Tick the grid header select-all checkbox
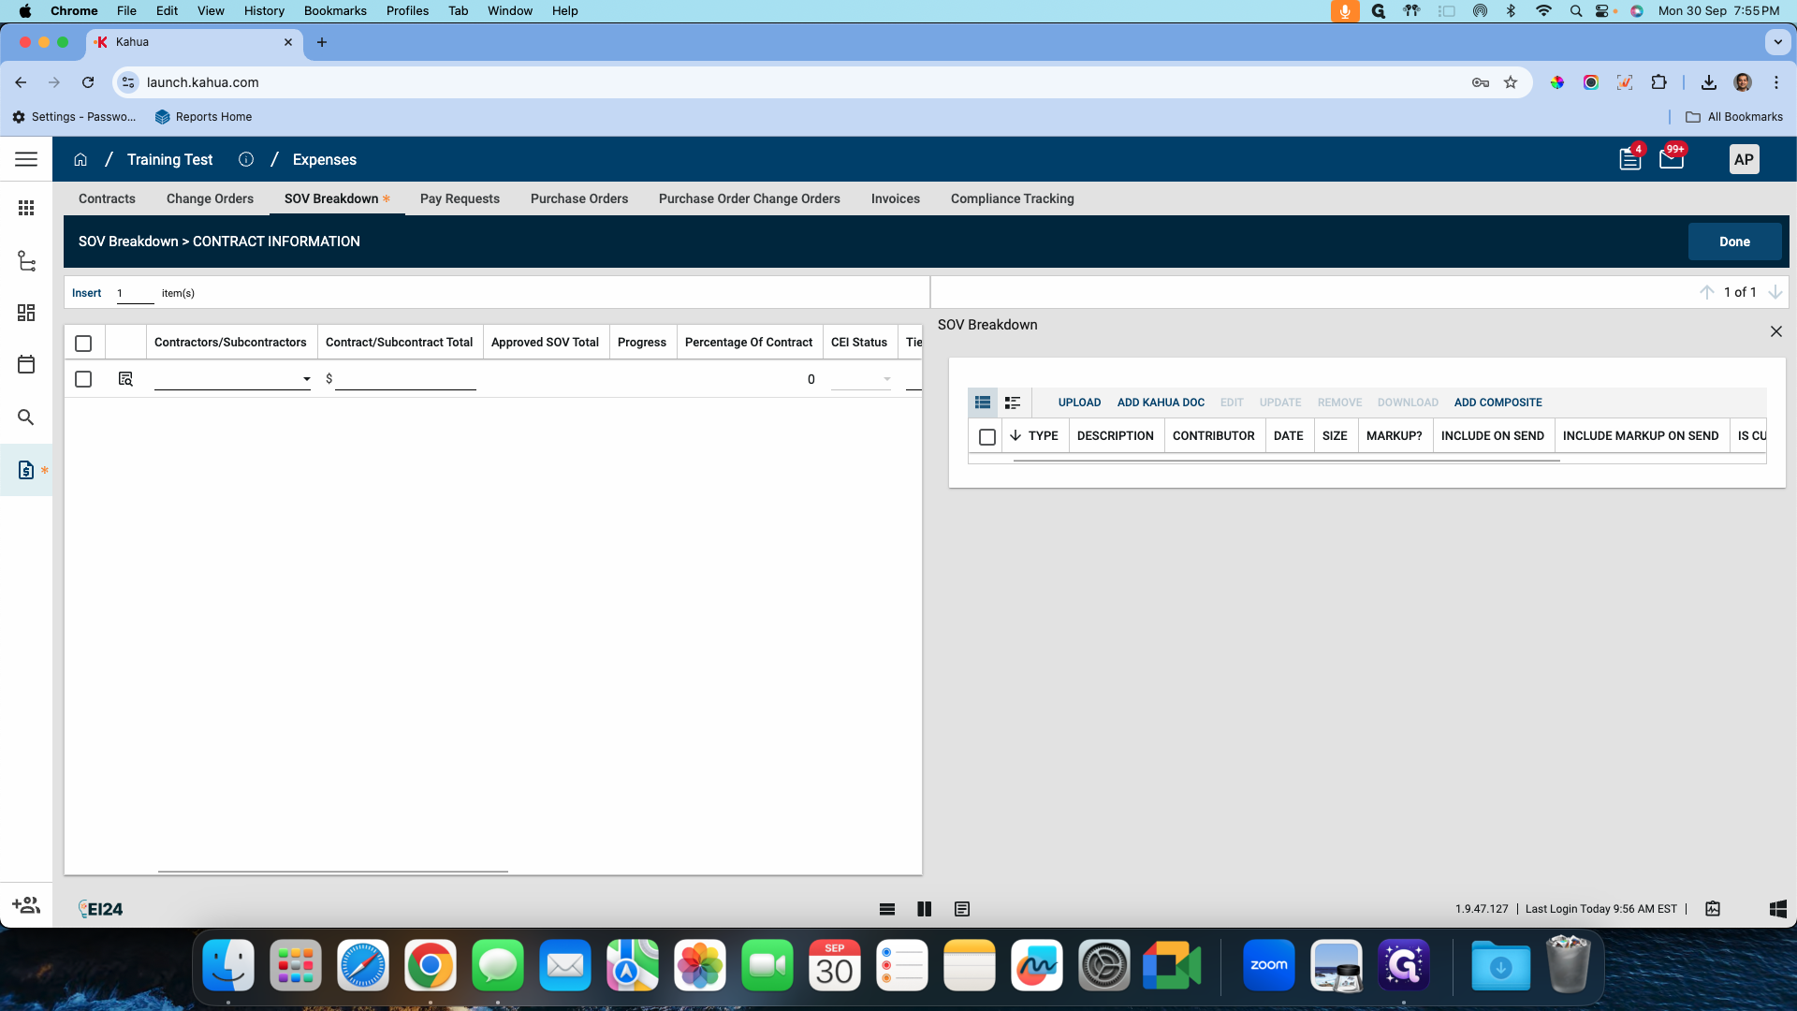 83,344
